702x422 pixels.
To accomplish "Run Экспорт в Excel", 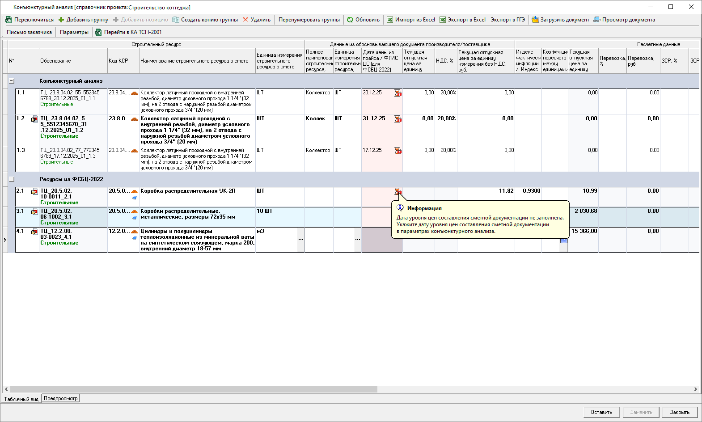I will coord(463,20).
